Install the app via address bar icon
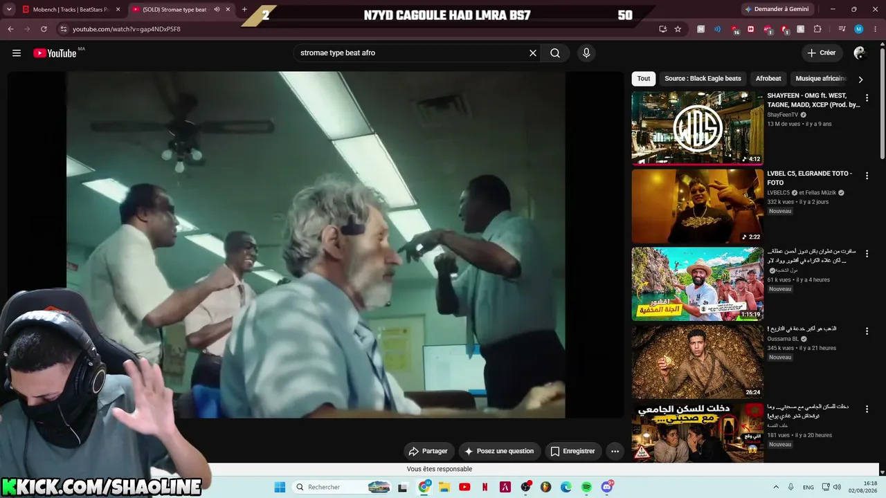This screenshot has width=886, height=498. (x=663, y=29)
